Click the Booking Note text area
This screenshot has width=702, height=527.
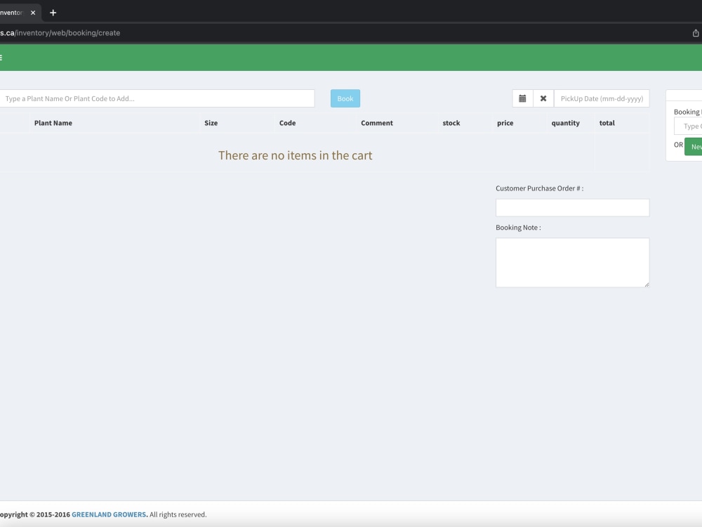pyautogui.click(x=572, y=262)
